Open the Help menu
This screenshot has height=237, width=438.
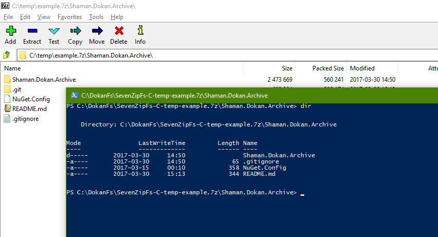(117, 17)
